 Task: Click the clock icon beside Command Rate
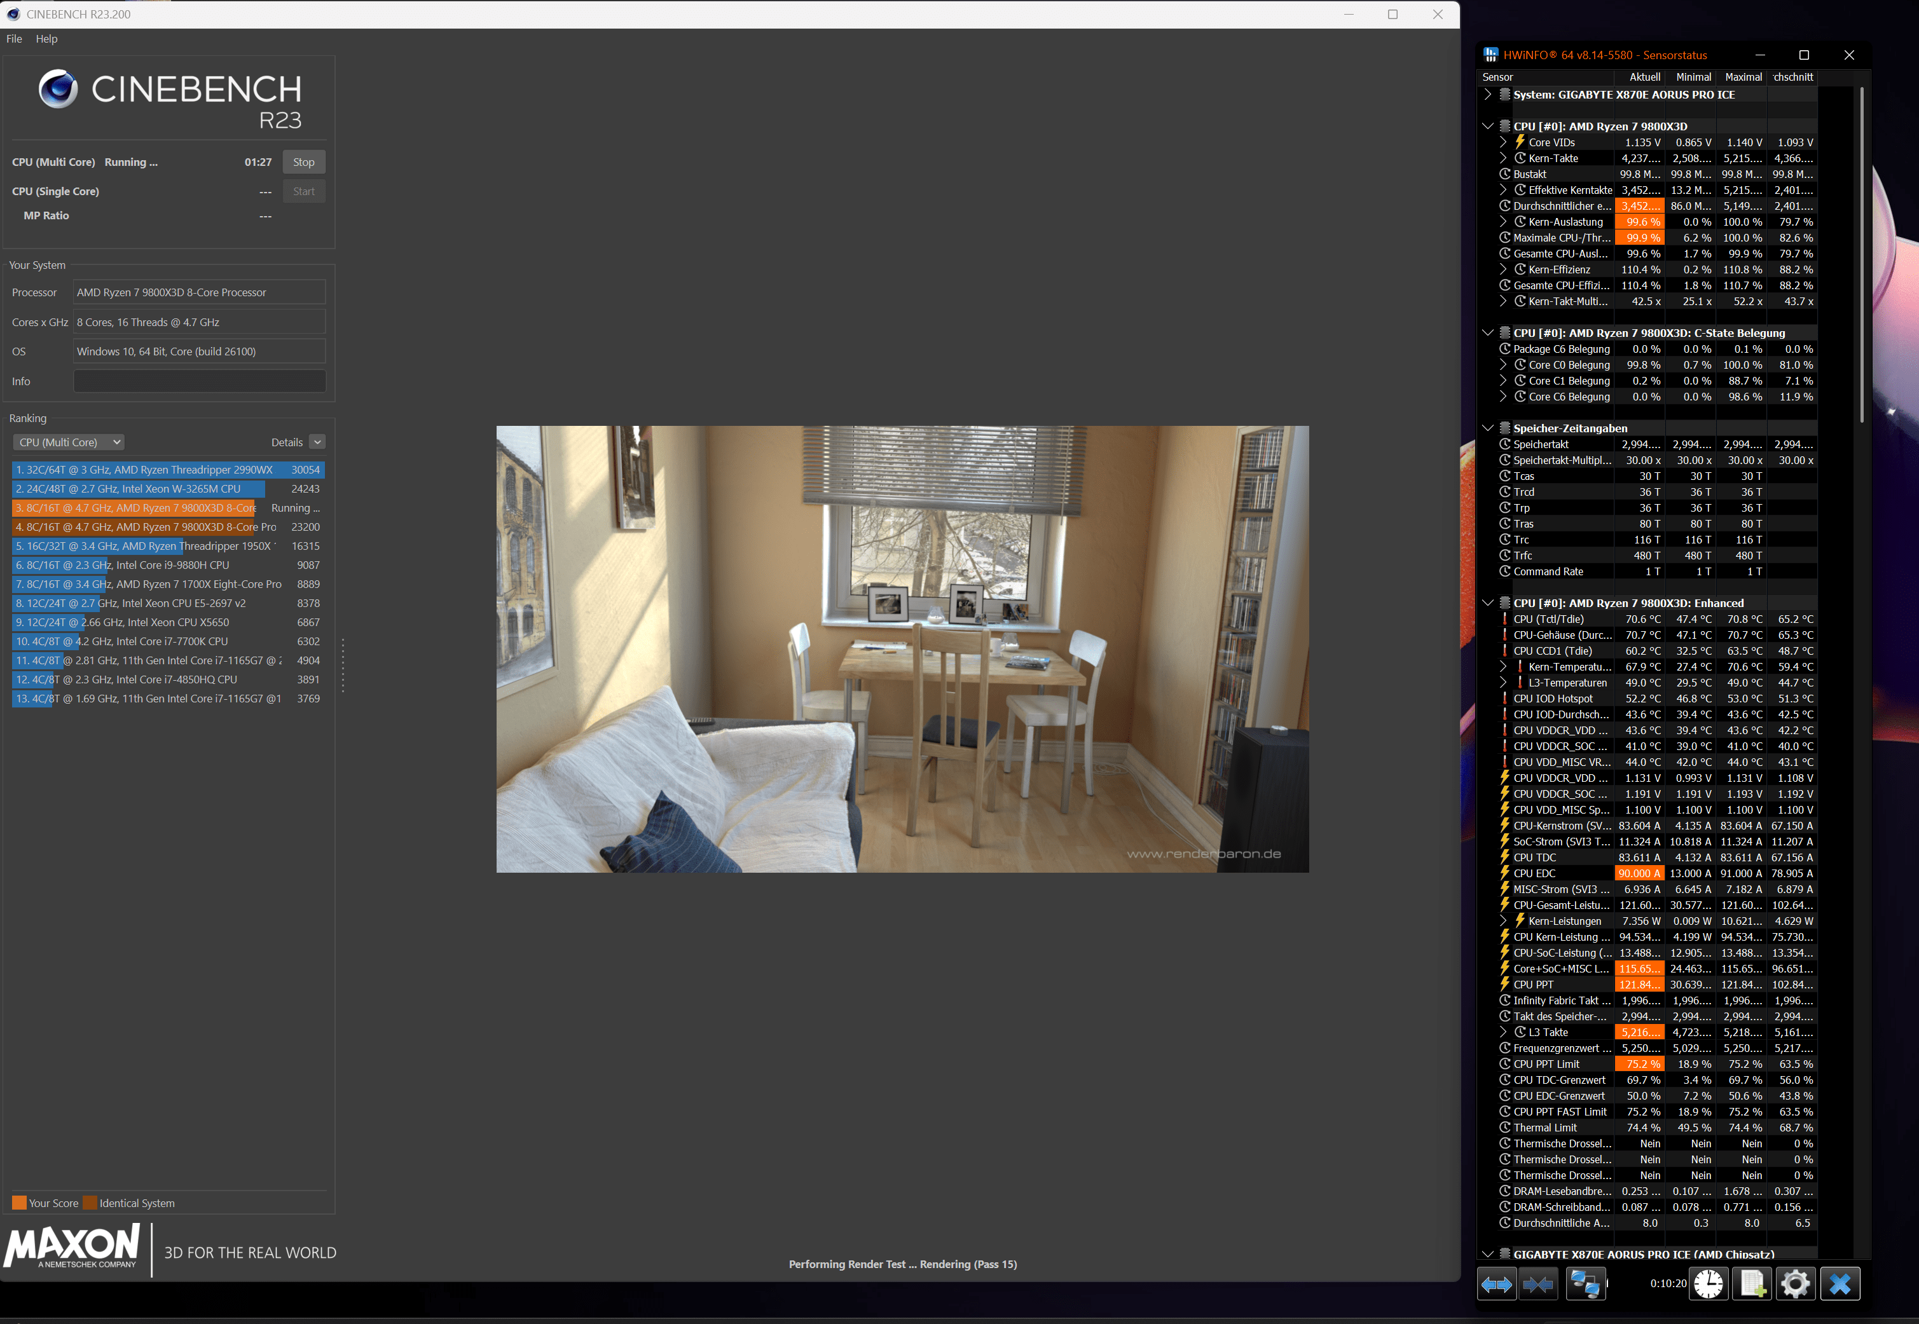(1505, 571)
